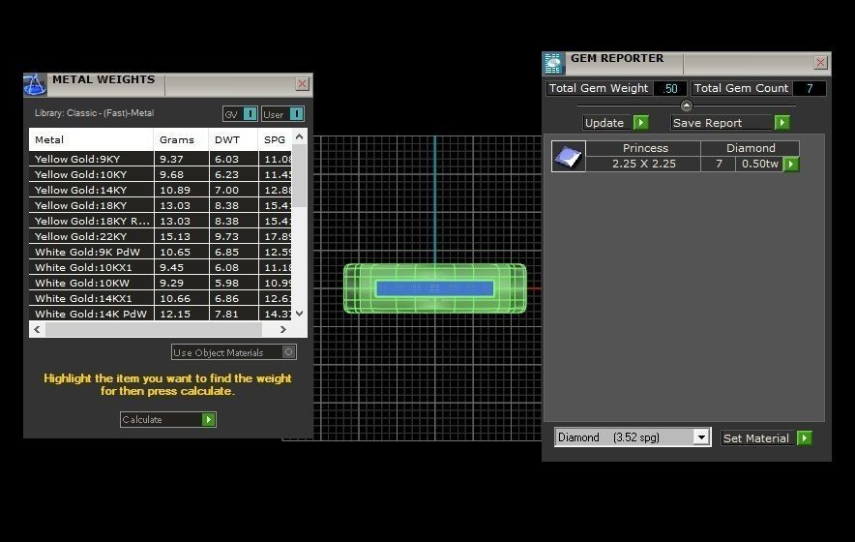
Task: Collapse the Gem Reporter header with the arrow handle
Action: (686, 105)
